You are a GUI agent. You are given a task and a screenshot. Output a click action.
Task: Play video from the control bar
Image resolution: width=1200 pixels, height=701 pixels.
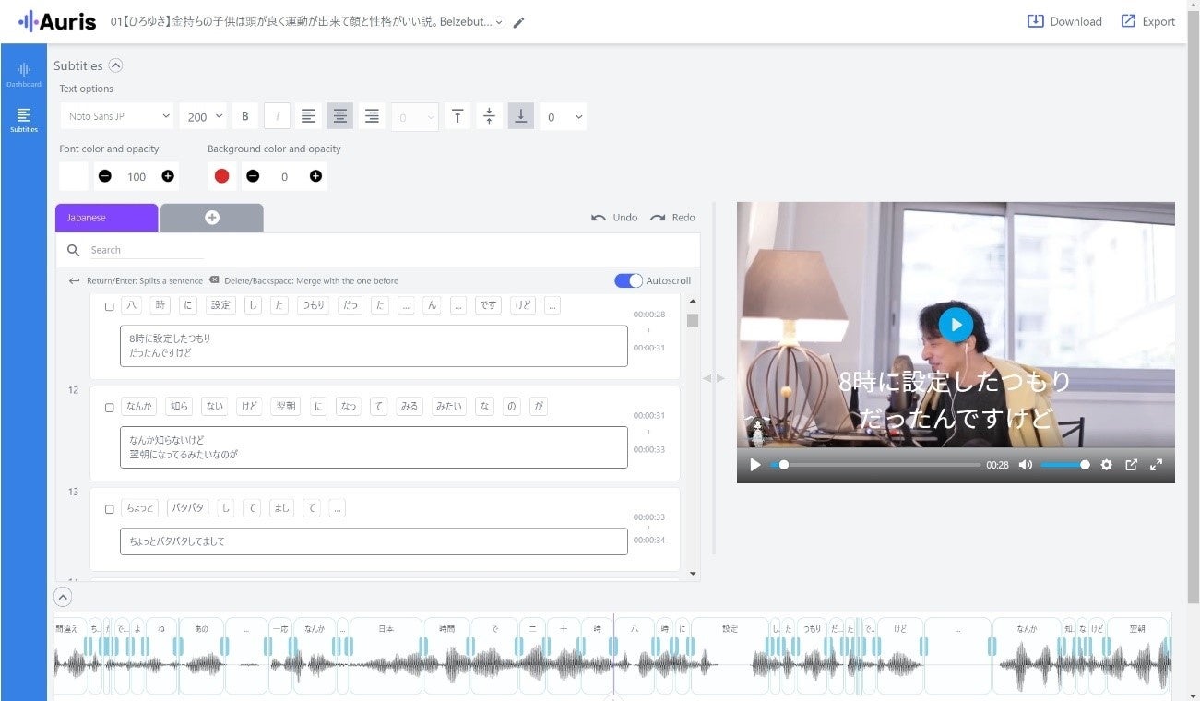(x=755, y=465)
